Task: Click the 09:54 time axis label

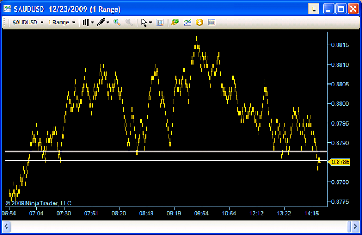Action: tap(202, 214)
